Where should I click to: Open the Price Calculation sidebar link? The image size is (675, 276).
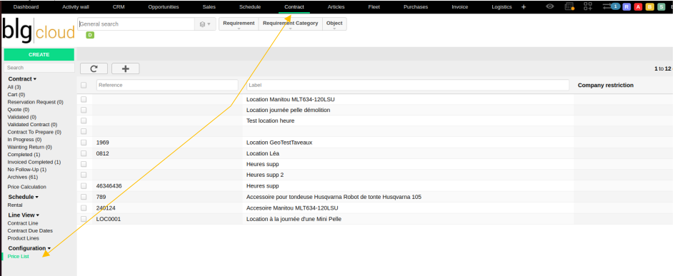tap(26, 187)
